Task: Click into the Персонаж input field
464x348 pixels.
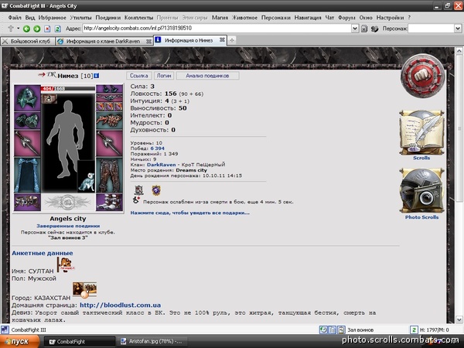Action: pos(431,29)
